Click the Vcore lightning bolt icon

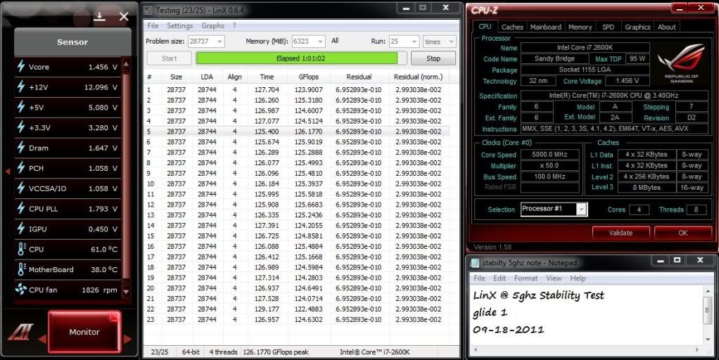pyautogui.click(x=21, y=66)
